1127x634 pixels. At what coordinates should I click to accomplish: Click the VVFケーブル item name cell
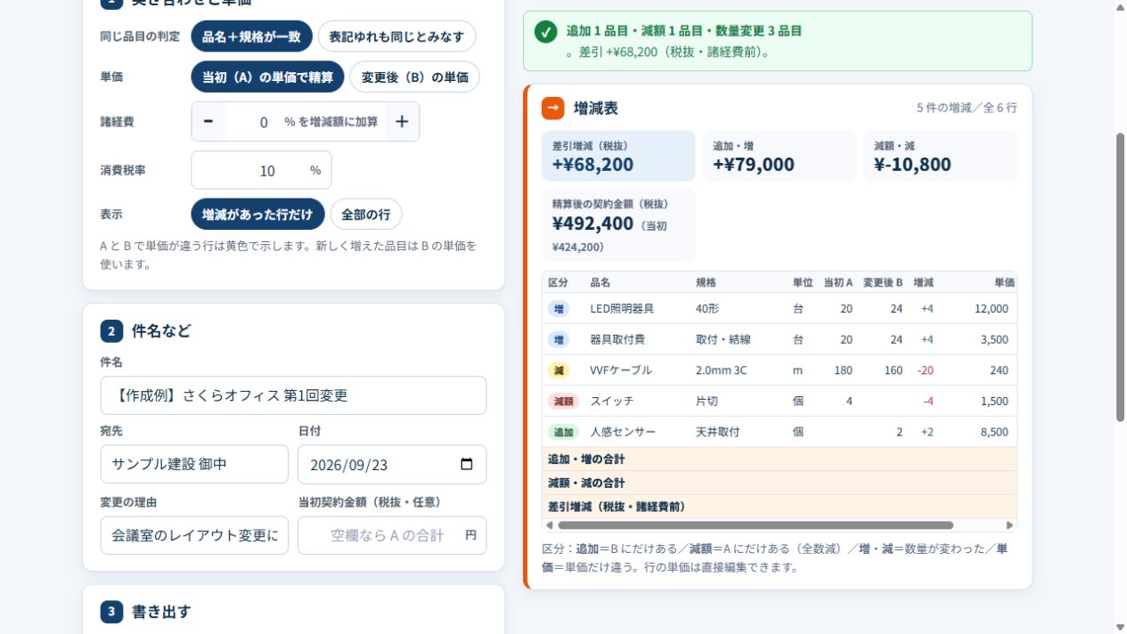(621, 370)
